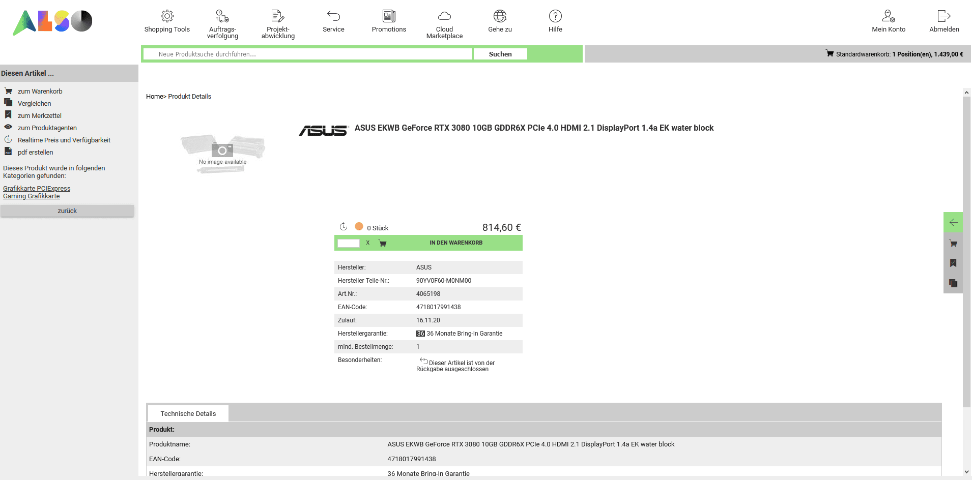Click the cart icon next to zum Warenkorb
Viewport: 972px width, 480px height.
(x=8, y=91)
